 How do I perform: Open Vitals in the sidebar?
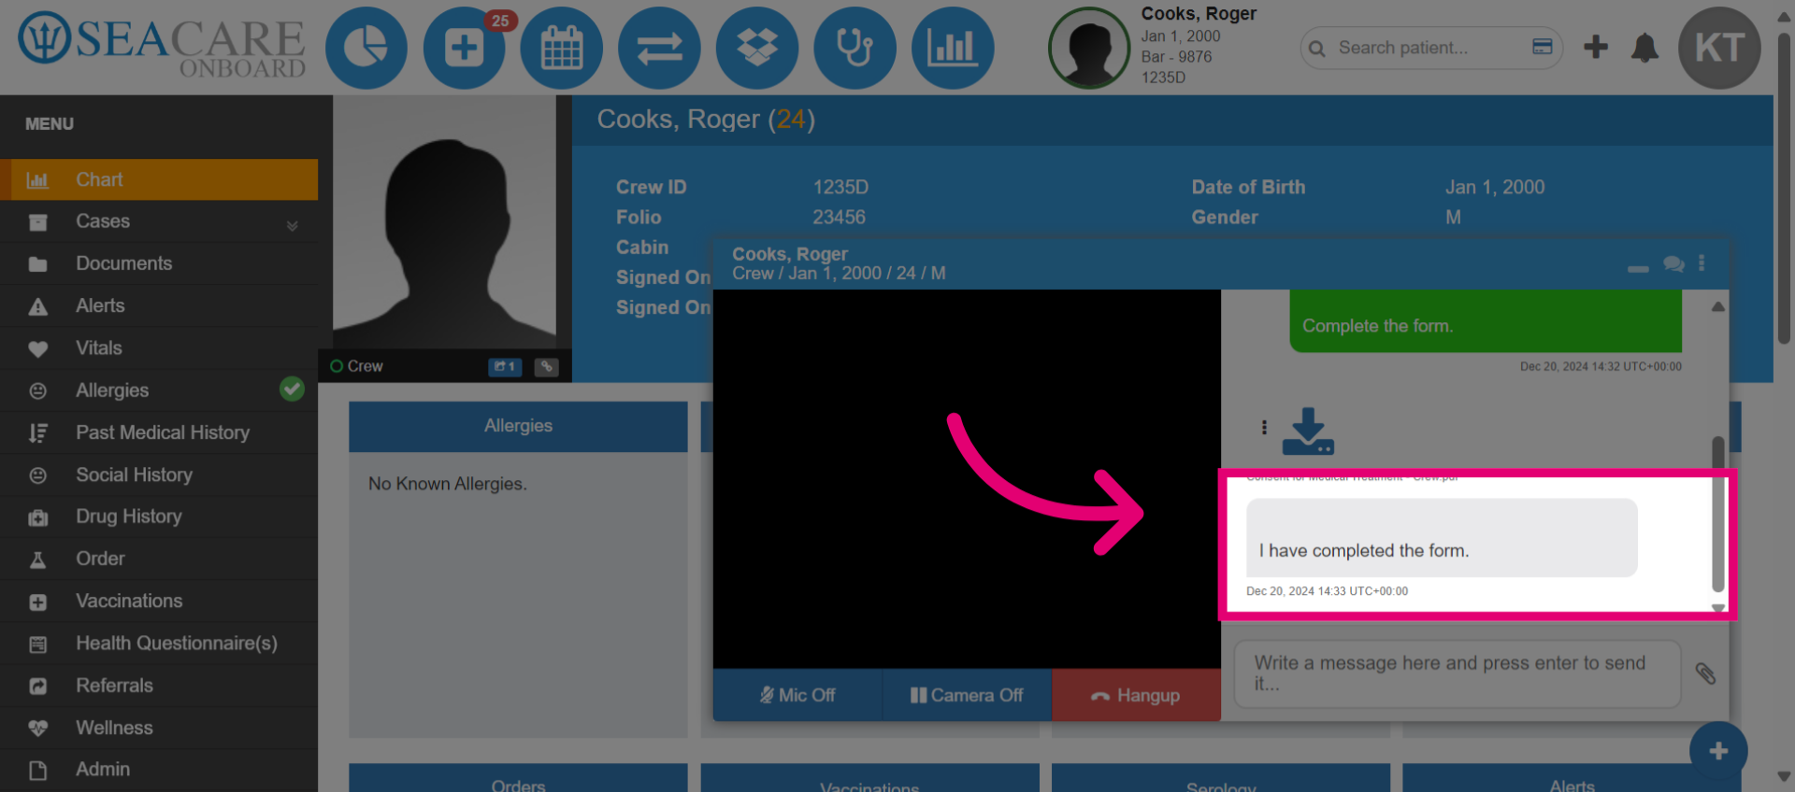159,347
